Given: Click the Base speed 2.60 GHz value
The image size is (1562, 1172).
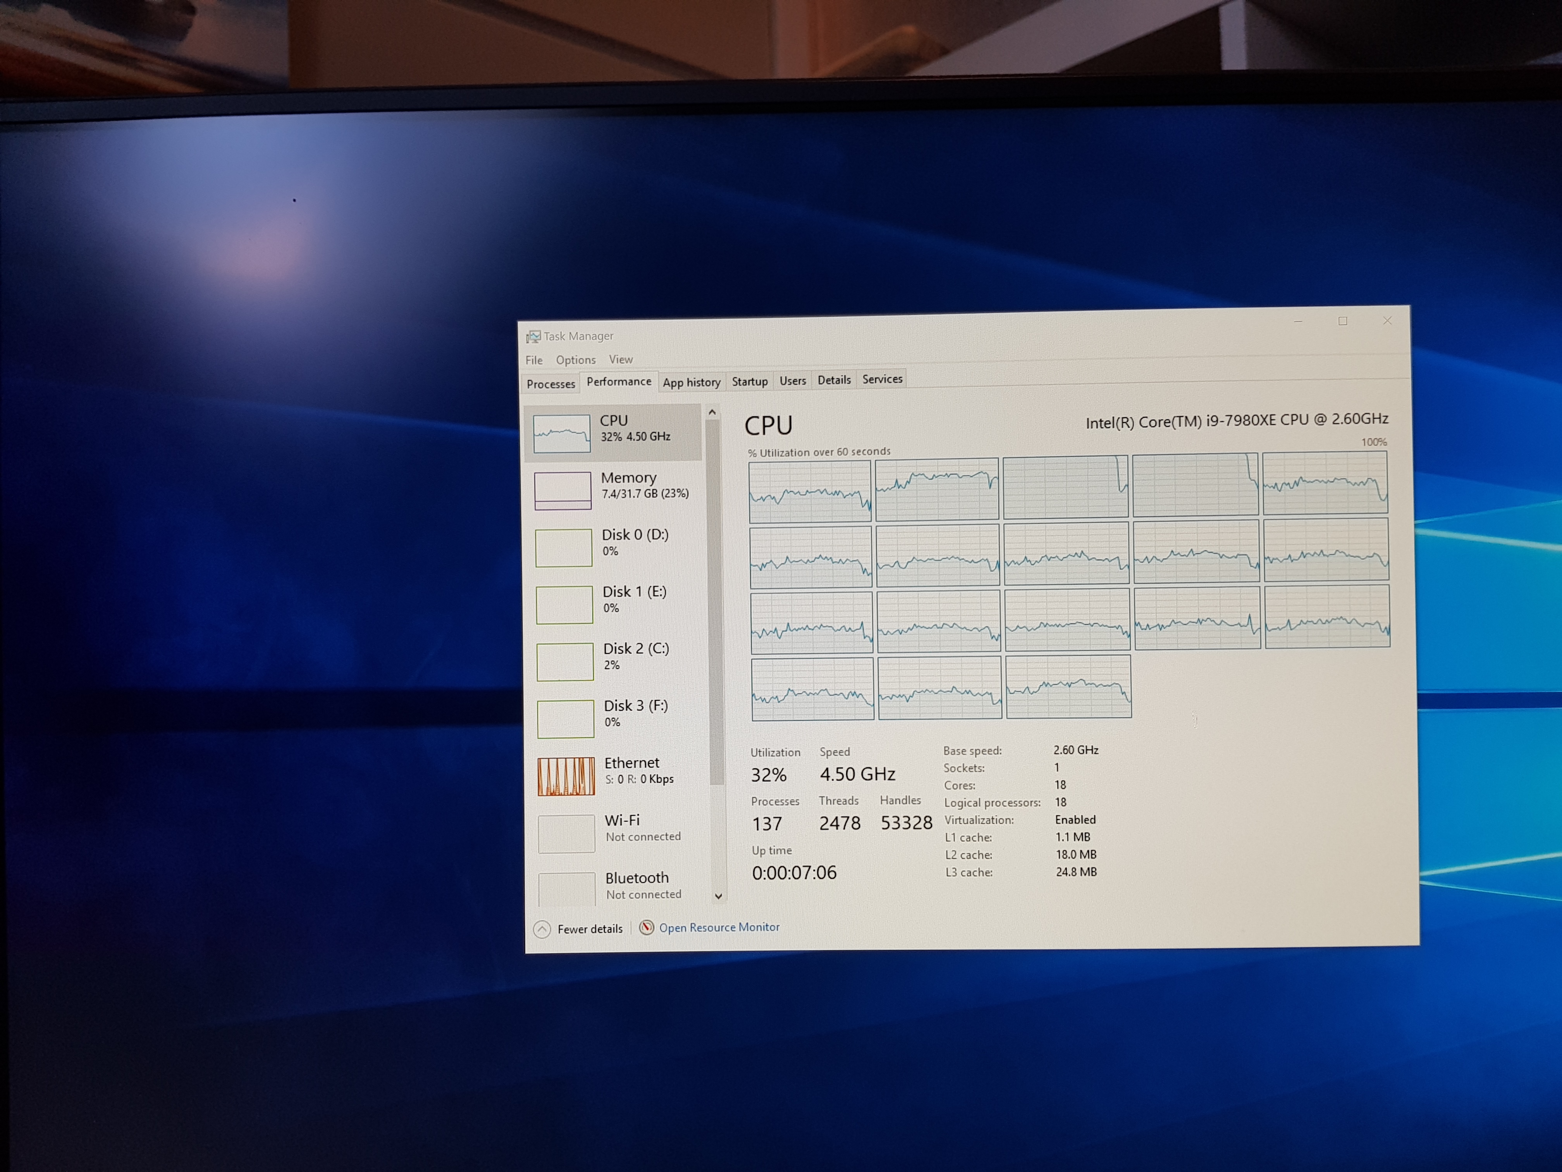Looking at the screenshot, I should 1075,750.
